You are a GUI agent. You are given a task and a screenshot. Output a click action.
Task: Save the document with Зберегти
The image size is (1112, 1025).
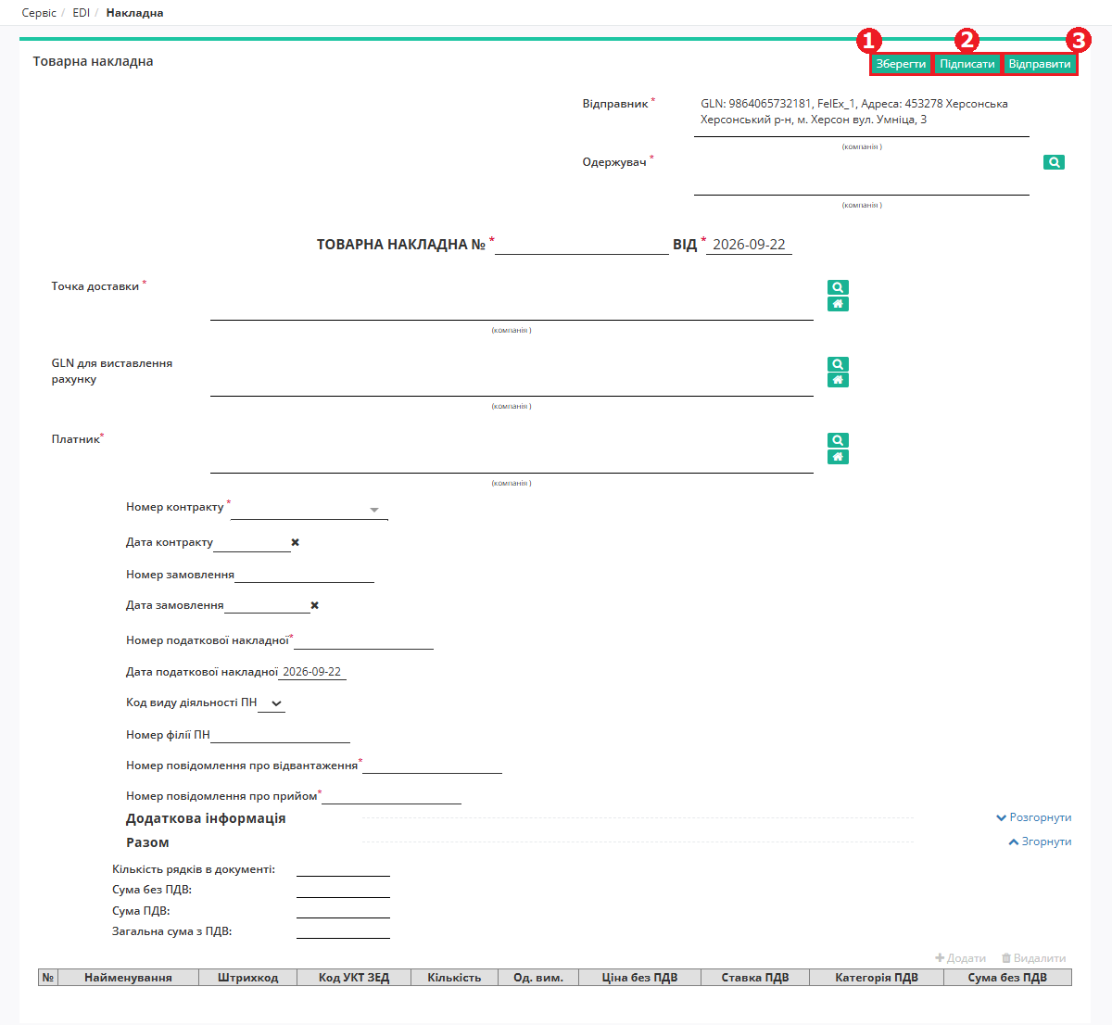[x=901, y=64]
